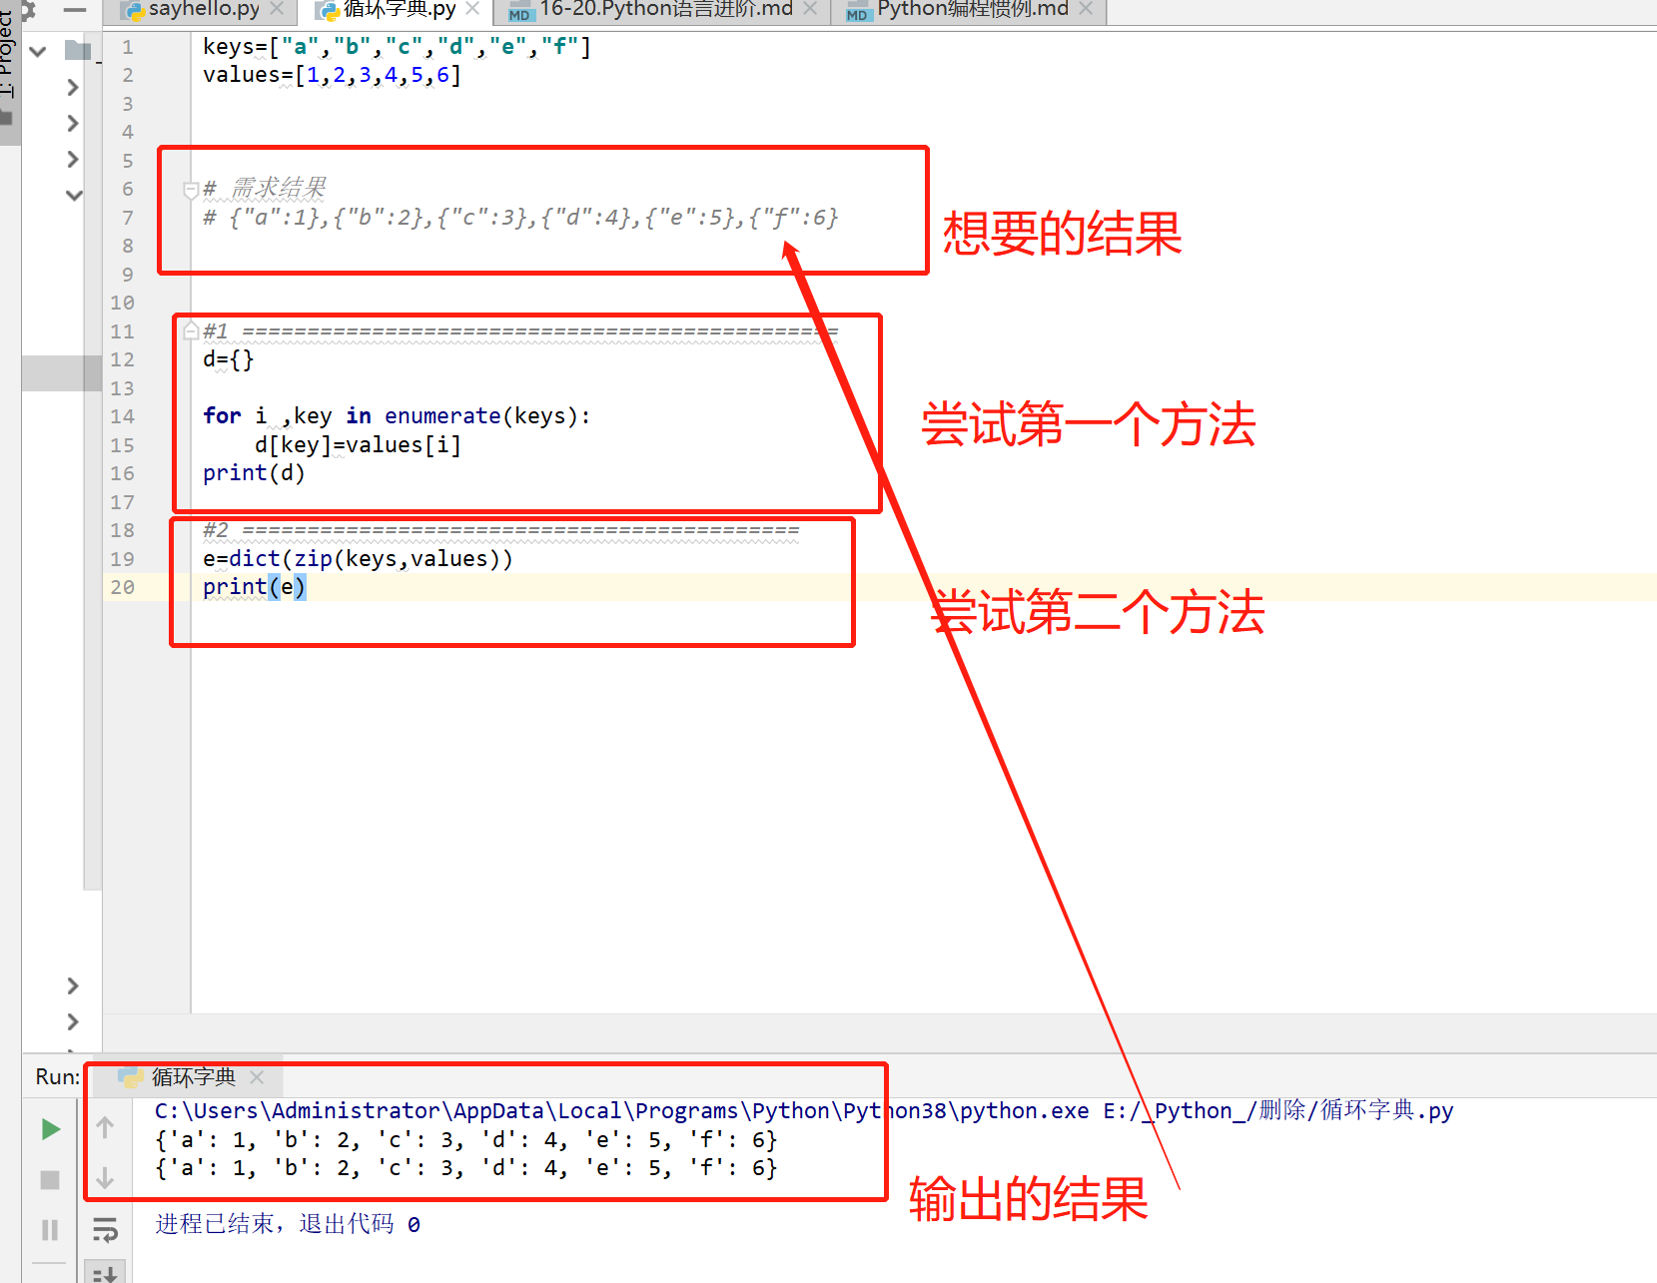Click the 'print(e)' line

pos(254,587)
